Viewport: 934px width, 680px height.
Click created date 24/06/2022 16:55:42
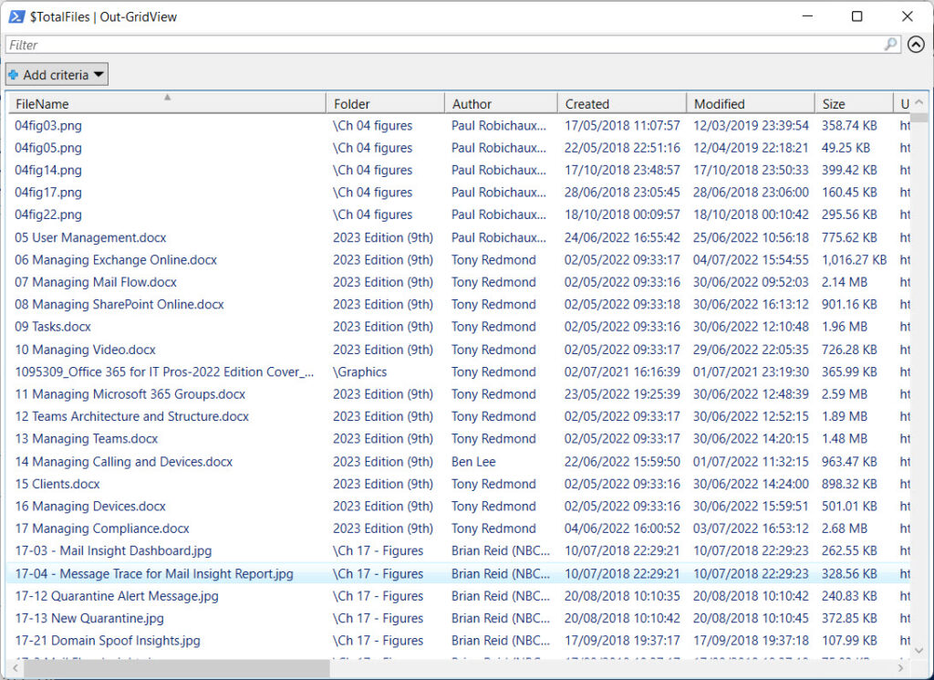pyautogui.click(x=622, y=237)
